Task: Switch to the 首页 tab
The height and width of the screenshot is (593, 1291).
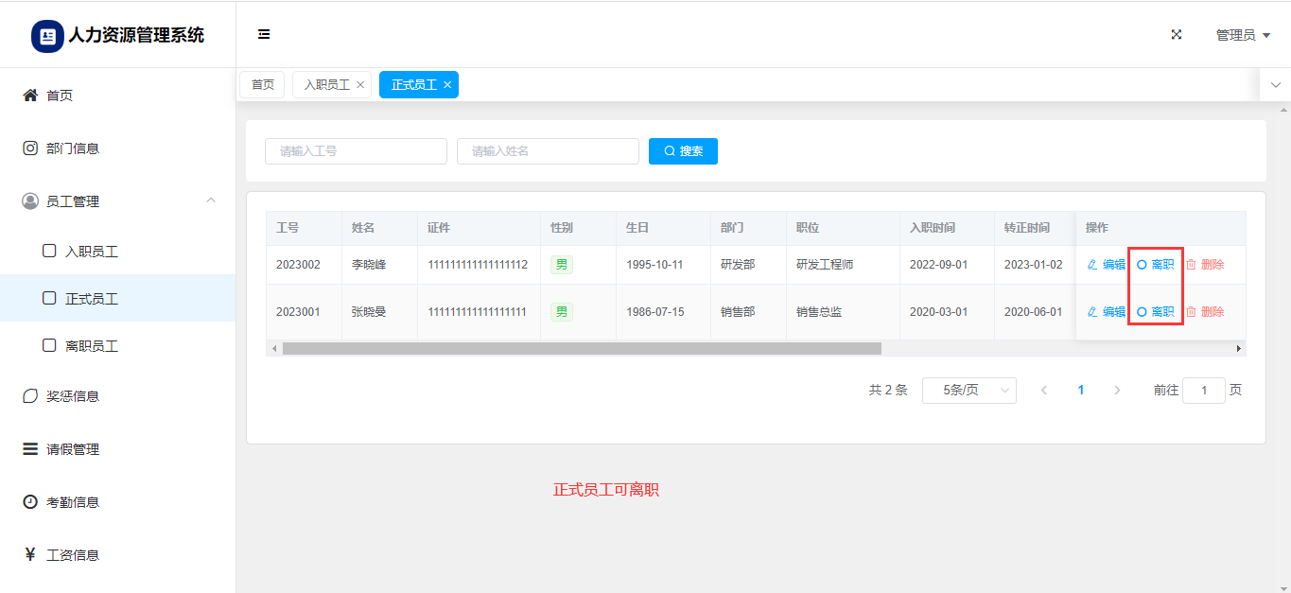Action: point(262,85)
